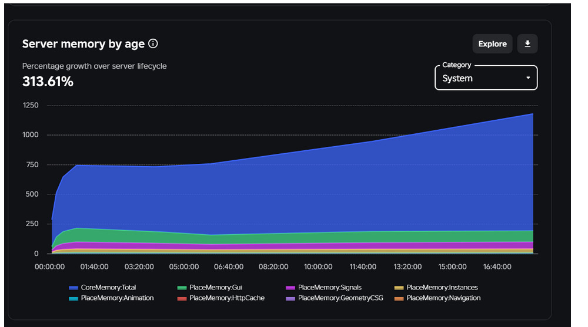
Task: Toggle PlaceMemory:Signals series in the legend
Action: coord(323,287)
